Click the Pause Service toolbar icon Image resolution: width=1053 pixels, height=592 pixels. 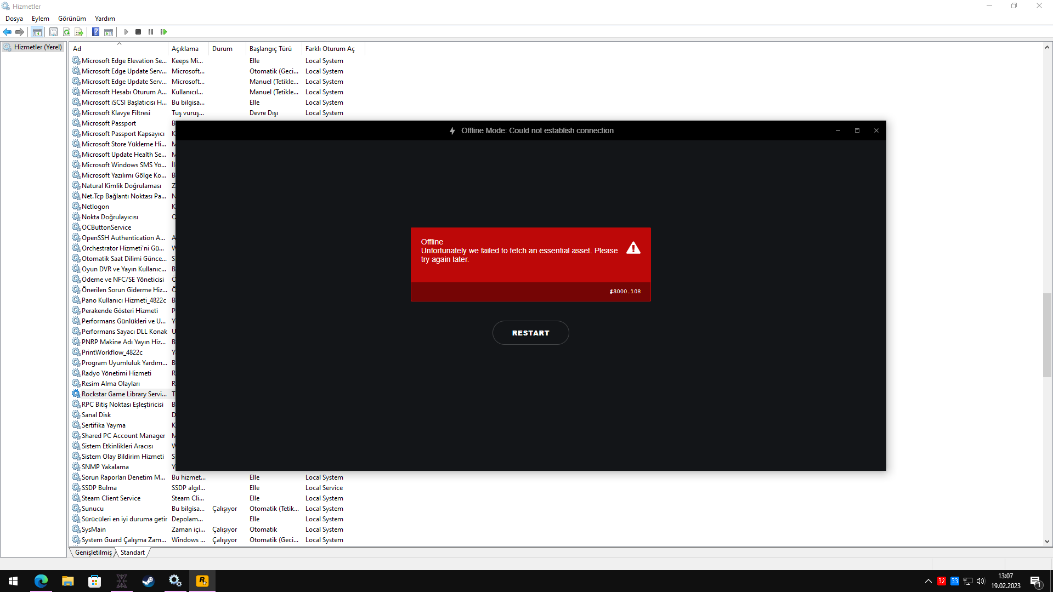(151, 32)
